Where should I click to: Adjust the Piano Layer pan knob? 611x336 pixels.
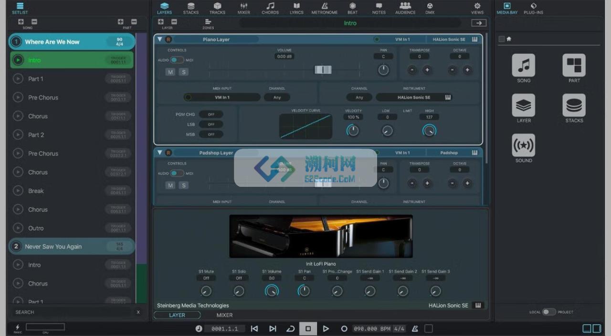pos(383,70)
